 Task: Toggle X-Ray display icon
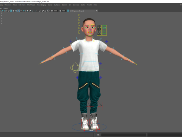click(43, 11)
